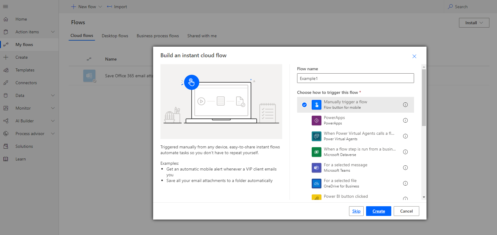The height and width of the screenshot is (235, 497).
Task: Click the scrollbar down arrow
Action: point(424,197)
